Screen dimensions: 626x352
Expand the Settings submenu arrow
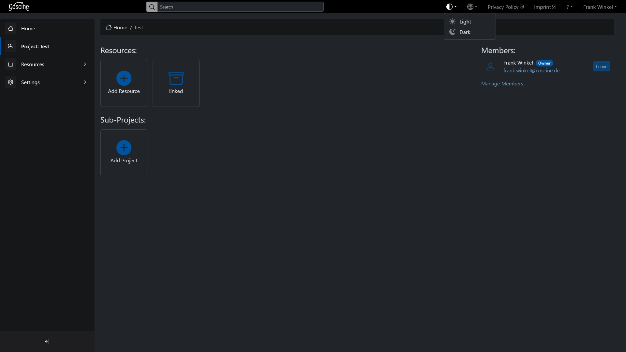(85, 82)
